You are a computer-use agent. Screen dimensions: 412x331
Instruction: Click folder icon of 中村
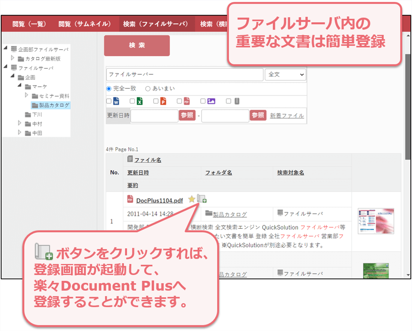click(28, 124)
